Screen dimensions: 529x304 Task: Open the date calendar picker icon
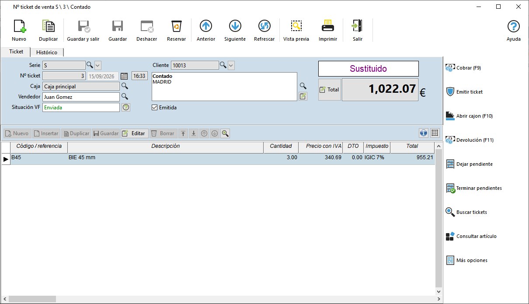[124, 76]
